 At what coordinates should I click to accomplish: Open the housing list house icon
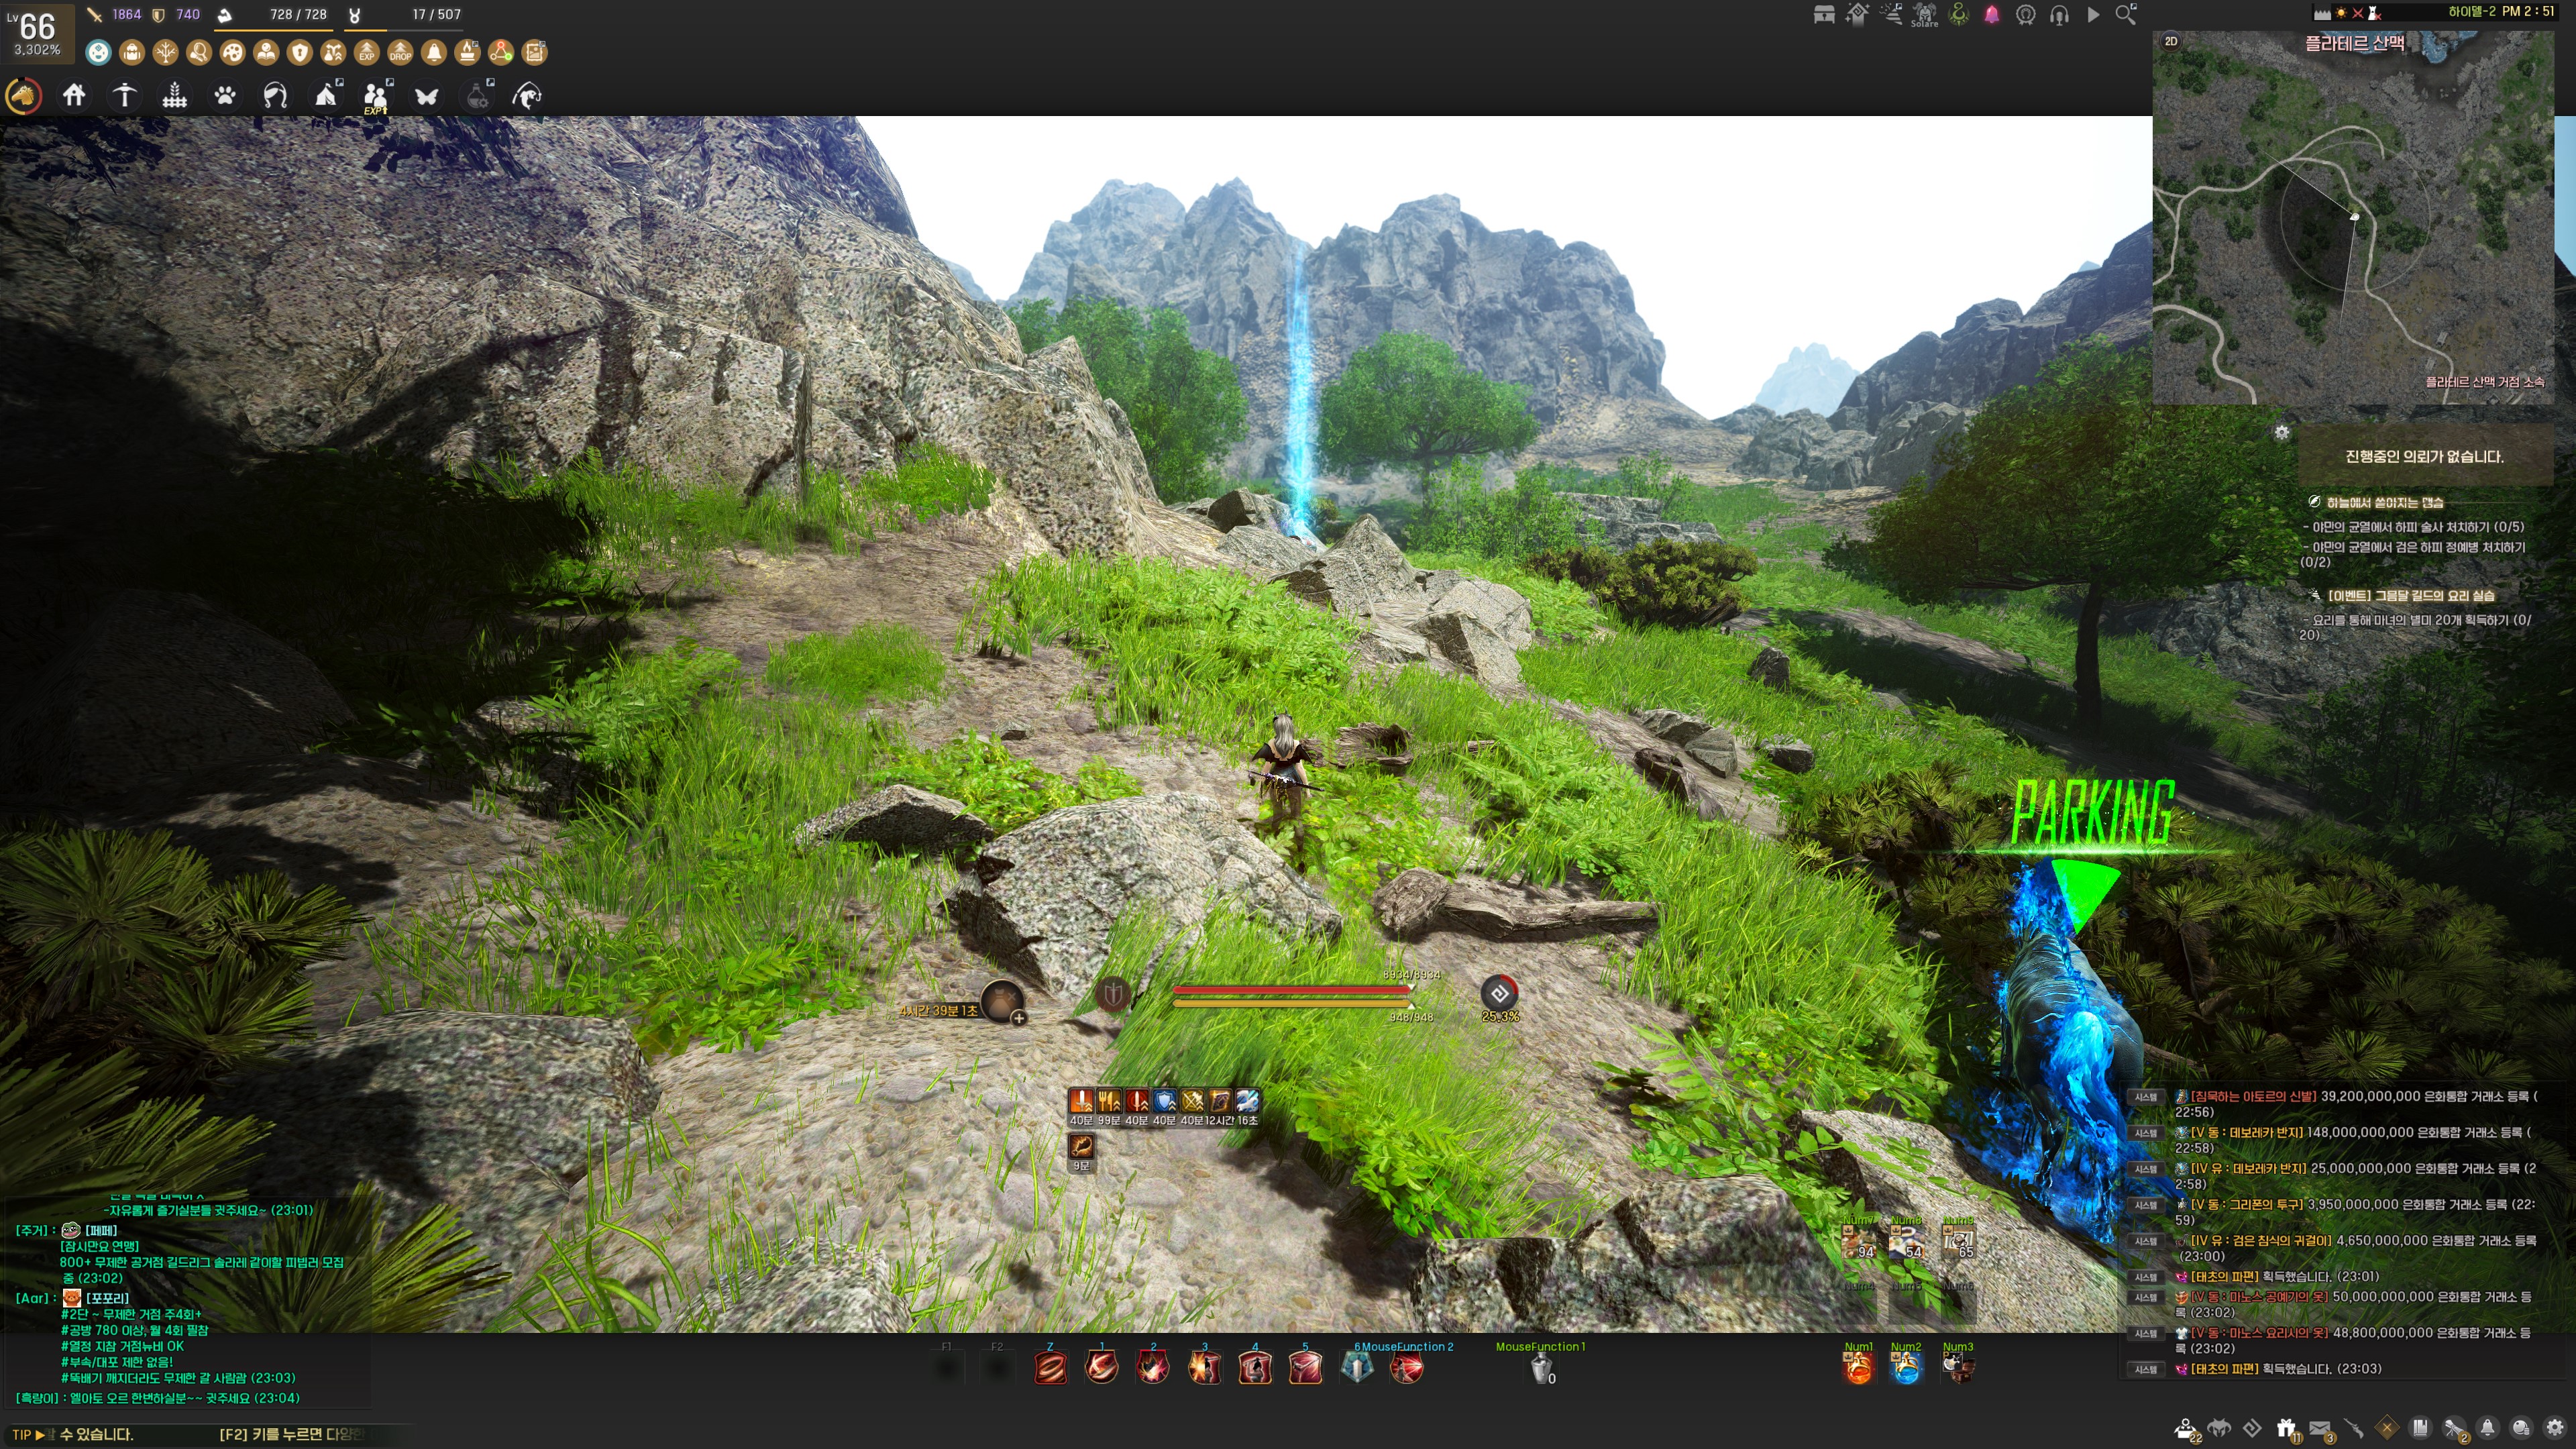74,95
